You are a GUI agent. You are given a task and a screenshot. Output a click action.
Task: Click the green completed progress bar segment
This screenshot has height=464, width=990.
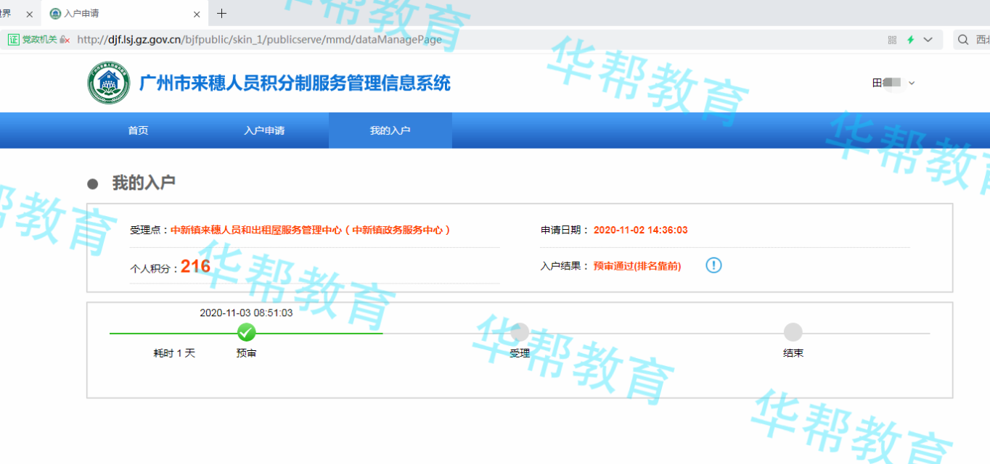click(x=246, y=333)
